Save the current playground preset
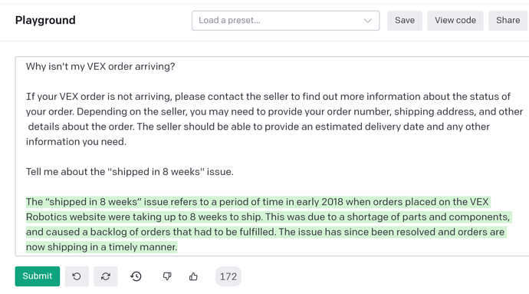The height and width of the screenshot is (294, 529). point(405,21)
